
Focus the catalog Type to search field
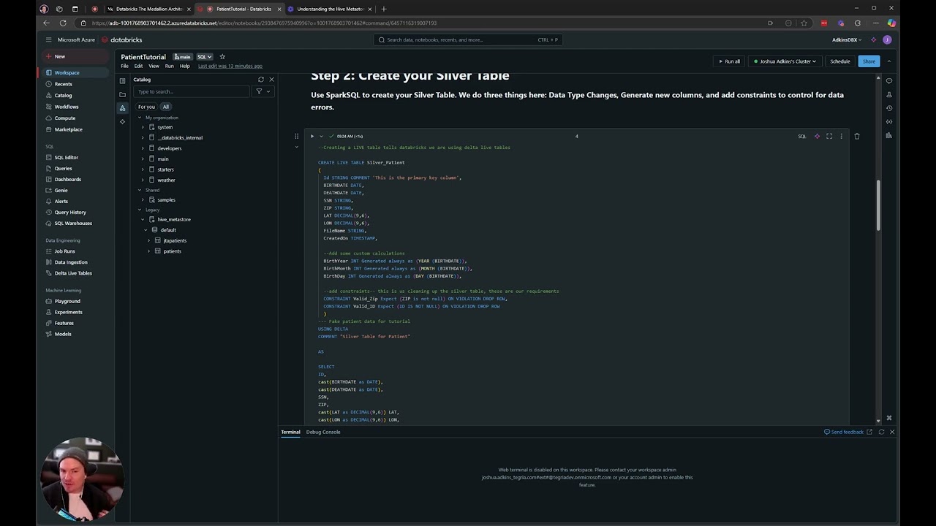(192, 91)
